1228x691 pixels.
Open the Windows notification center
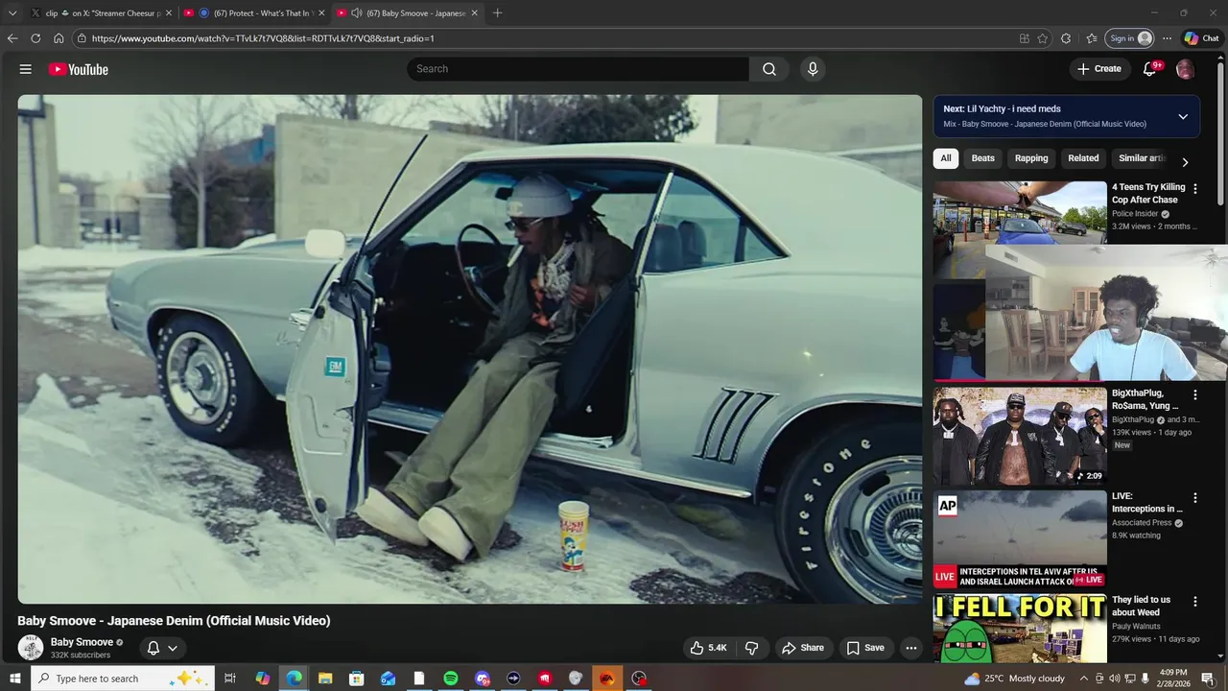[x=1208, y=679]
